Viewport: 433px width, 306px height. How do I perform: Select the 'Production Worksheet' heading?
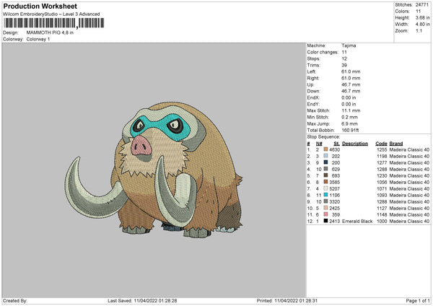click(x=40, y=6)
